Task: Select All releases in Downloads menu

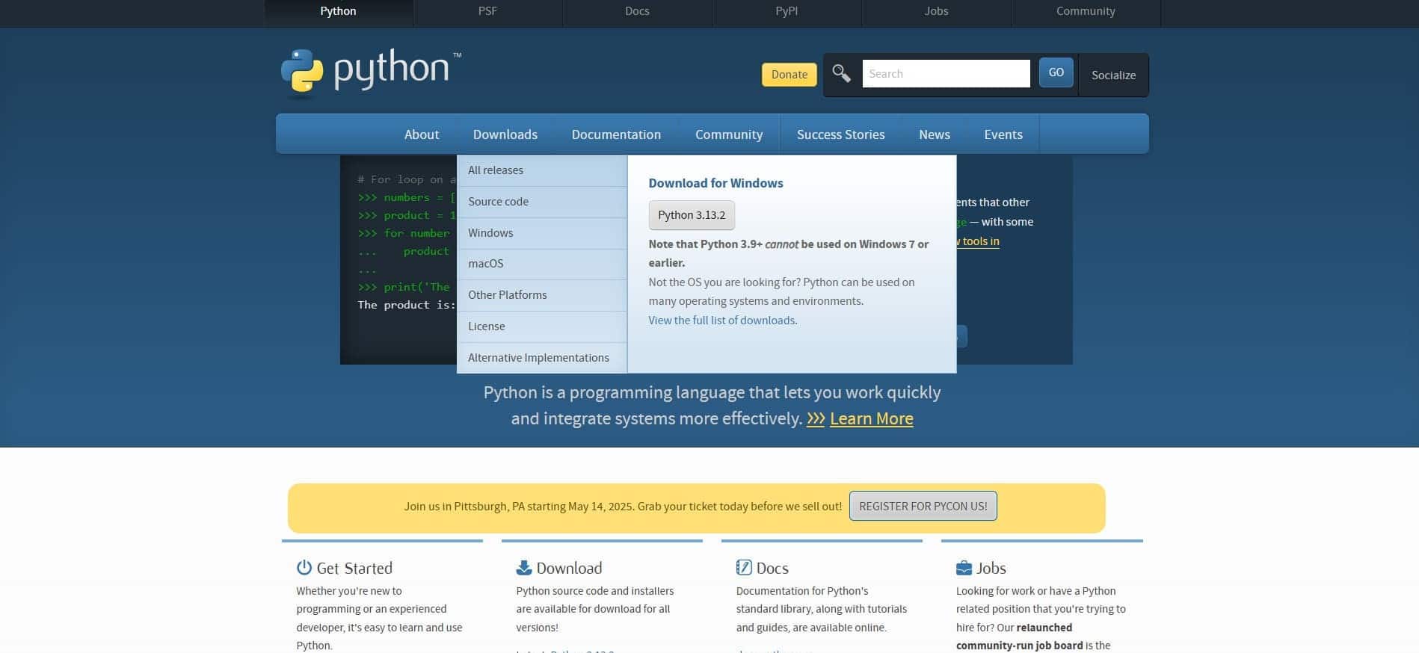Action: (x=542, y=170)
